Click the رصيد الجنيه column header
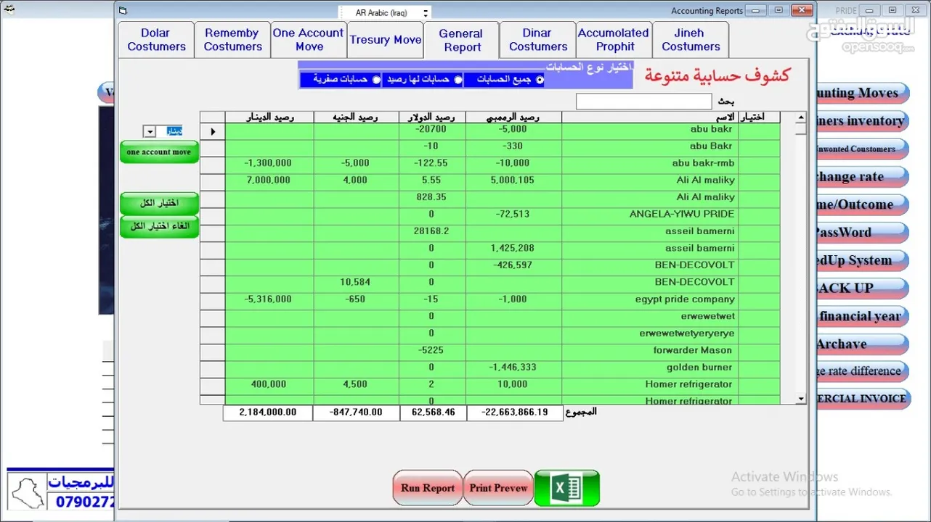 (356, 117)
